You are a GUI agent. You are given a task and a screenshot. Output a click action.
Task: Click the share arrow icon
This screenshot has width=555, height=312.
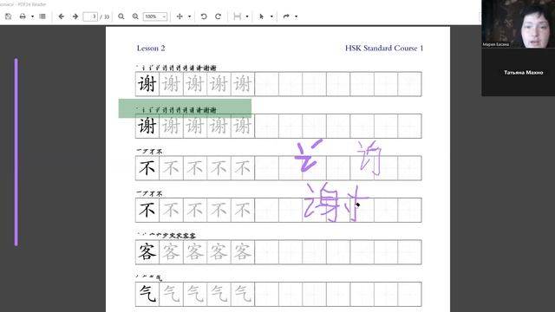pyautogui.click(x=286, y=16)
